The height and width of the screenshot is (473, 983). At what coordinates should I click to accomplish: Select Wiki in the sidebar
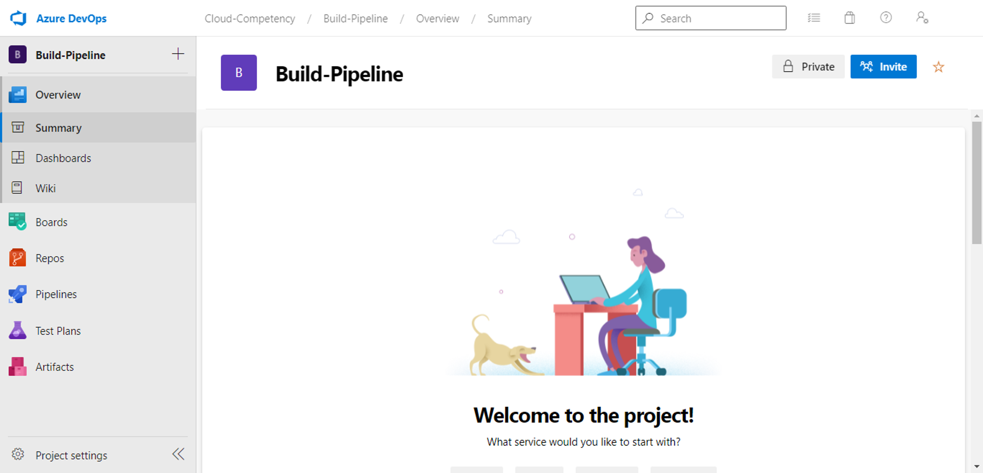45,188
